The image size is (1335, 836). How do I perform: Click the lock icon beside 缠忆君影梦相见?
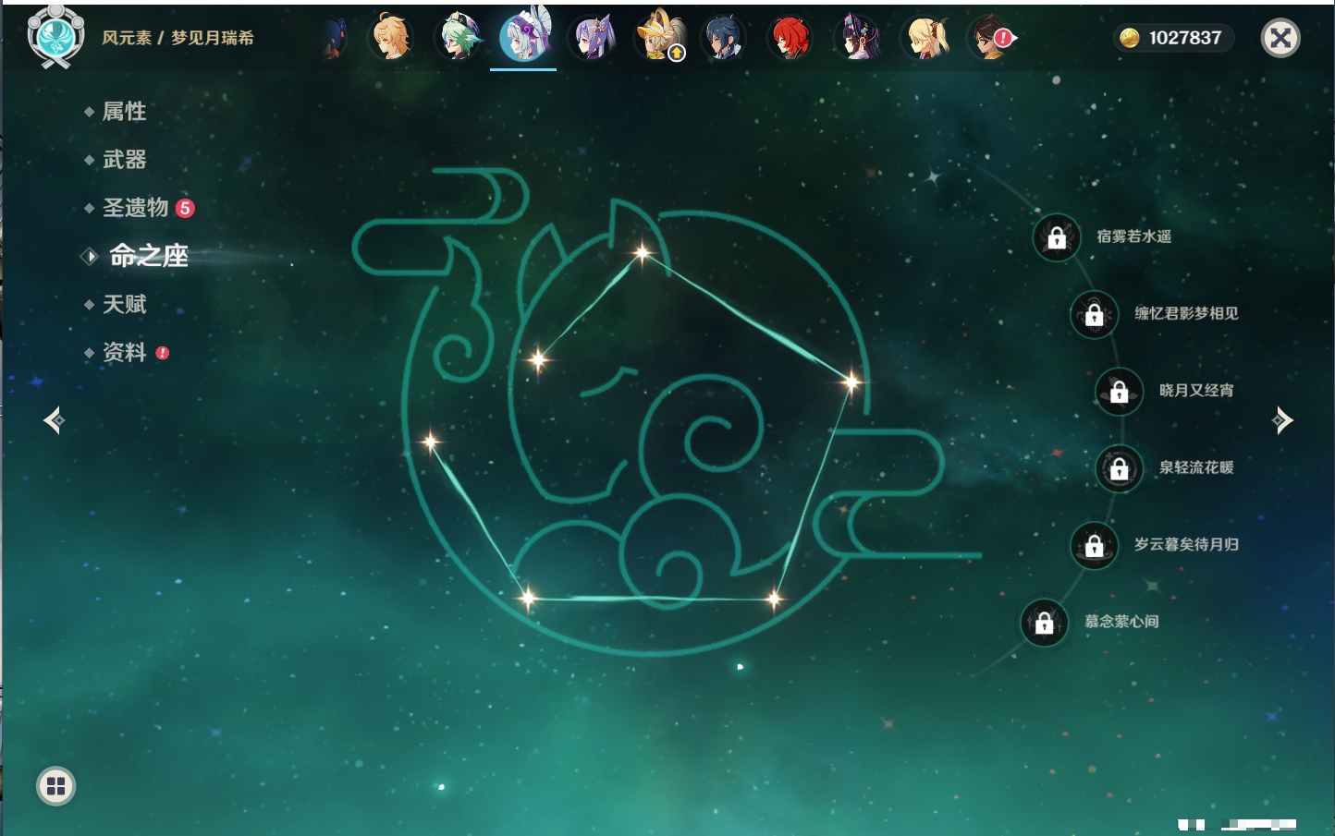click(x=1095, y=314)
